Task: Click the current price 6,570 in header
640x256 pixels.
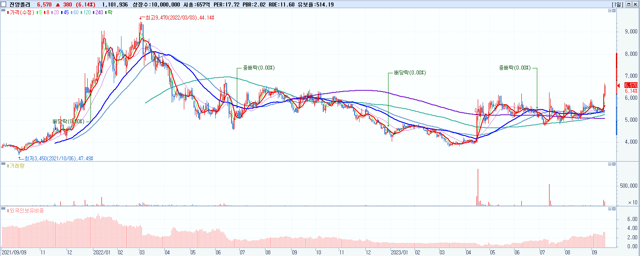Action: click(x=44, y=4)
